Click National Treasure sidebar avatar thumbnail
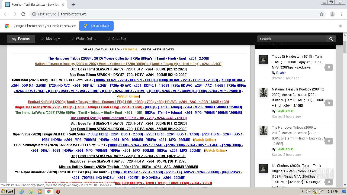347x195 pixels. coord(263,92)
